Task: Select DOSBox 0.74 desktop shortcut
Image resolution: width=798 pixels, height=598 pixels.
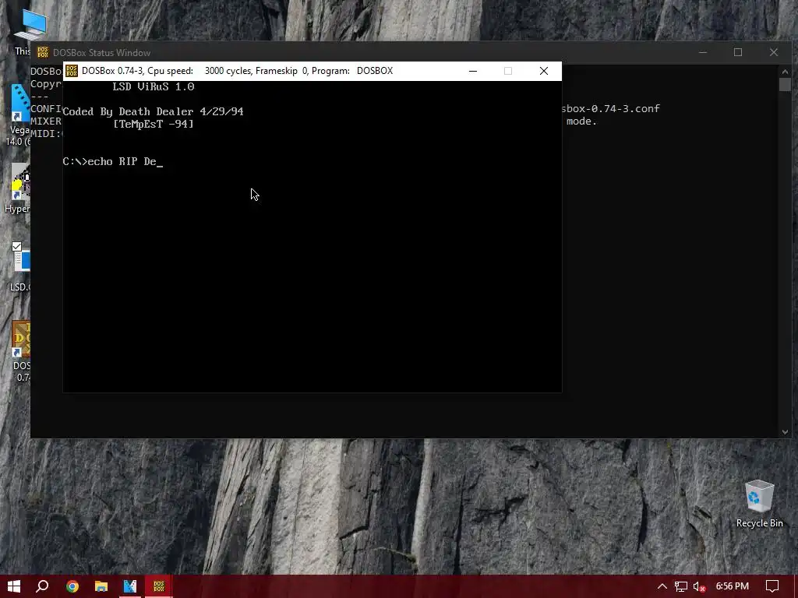Action: 21,351
